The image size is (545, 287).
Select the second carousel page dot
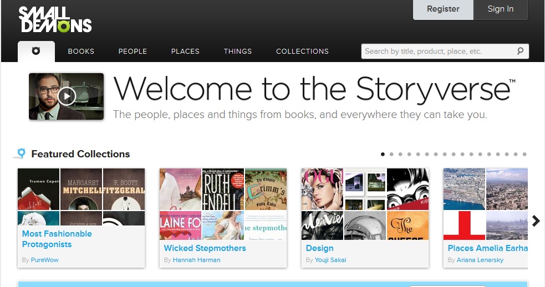tap(392, 154)
